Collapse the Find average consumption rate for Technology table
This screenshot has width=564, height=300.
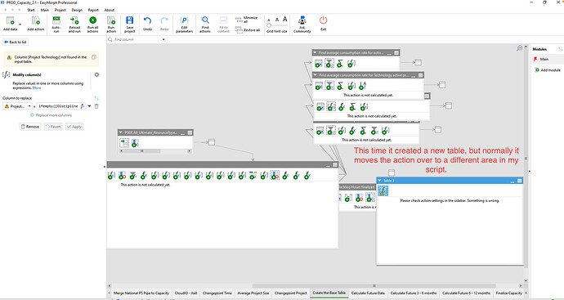[x=315, y=75]
